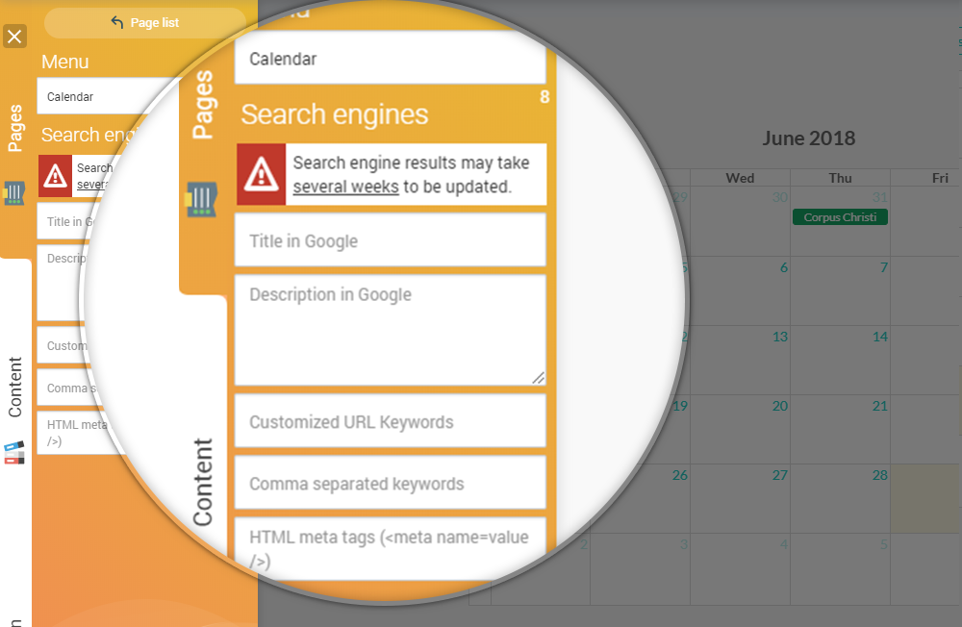This screenshot has width=962, height=627.
Task: Open the Pages tab in the magnified view
Action: coord(203,104)
